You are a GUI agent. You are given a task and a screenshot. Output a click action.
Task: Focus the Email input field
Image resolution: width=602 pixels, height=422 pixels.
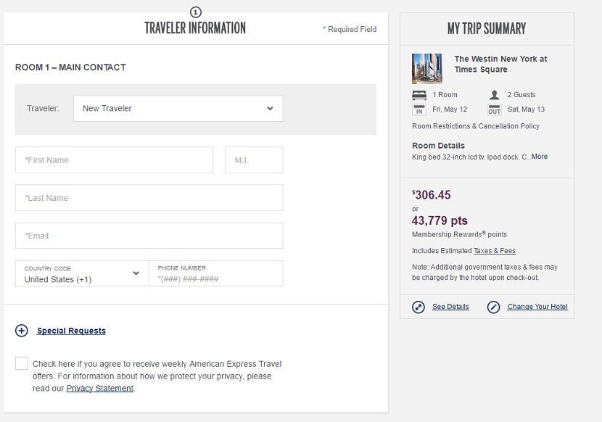(149, 236)
